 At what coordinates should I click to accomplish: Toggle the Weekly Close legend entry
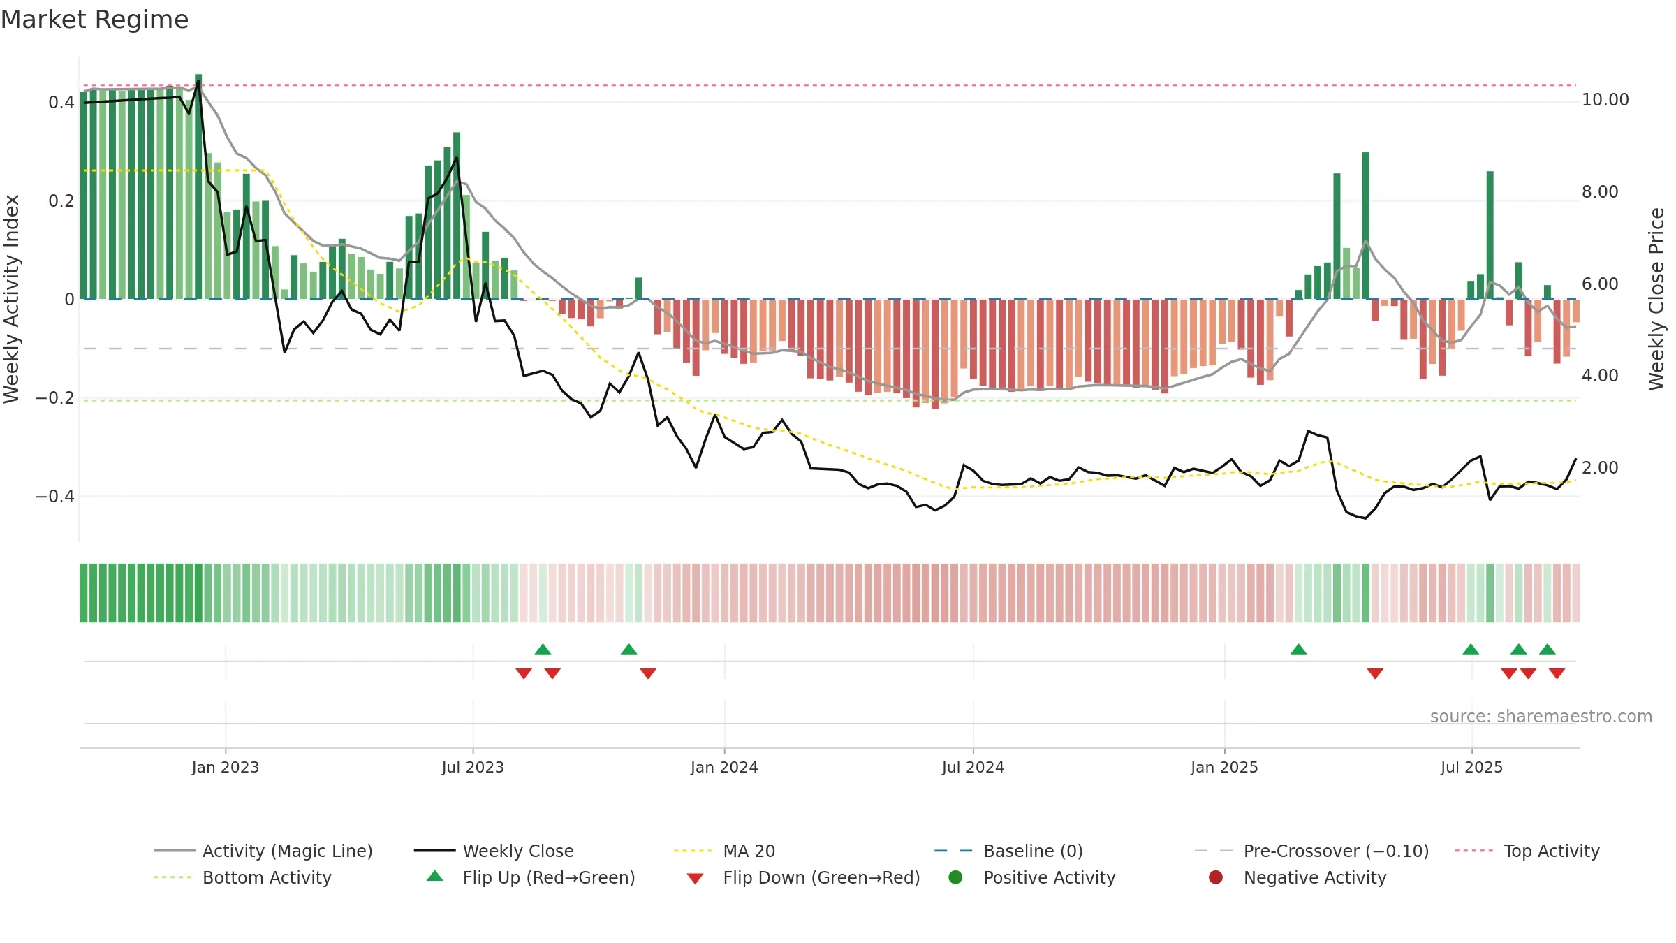pyautogui.click(x=494, y=851)
